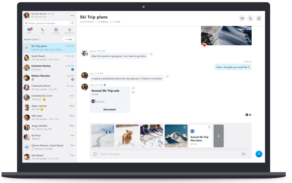Open the Carianne Gentry chat
The image size is (292, 183).
(x=49, y=68)
